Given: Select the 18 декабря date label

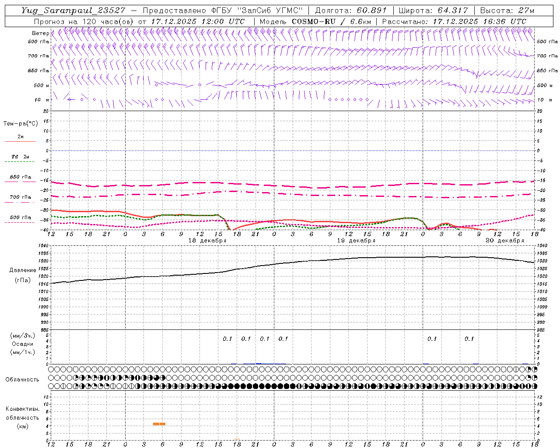Looking at the screenshot, I should 207,241.
